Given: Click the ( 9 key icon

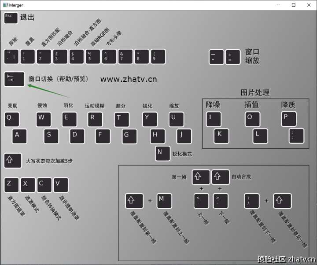Looking at the screenshot, I should pyautogui.click(x=158, y=57).
